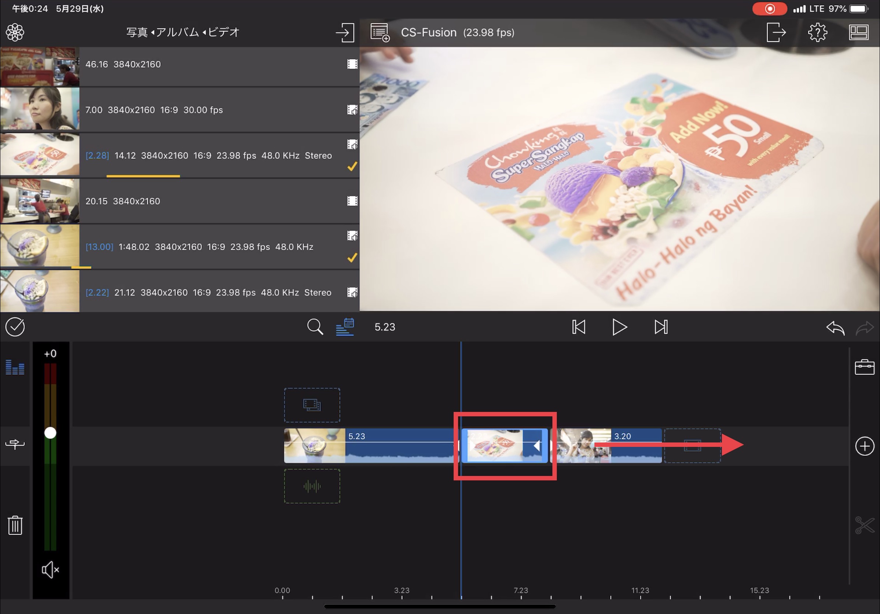
Task: Open the toolbox briefcase icon
Action: [x=864, y=367]
